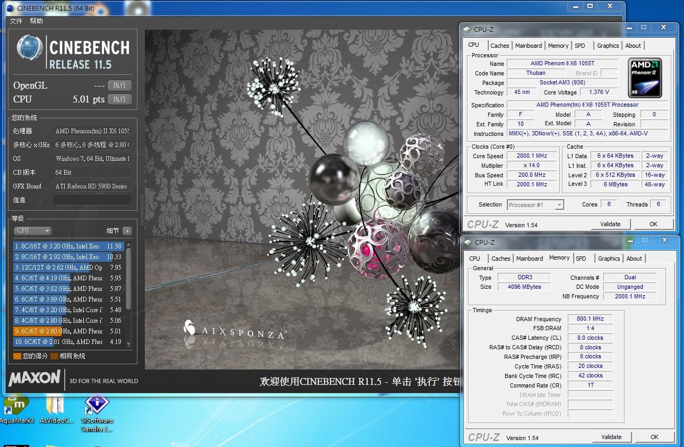Select ranking row 5 6C/6T 3.62 GHz
The image size is (684, 447).
[68, 289]
